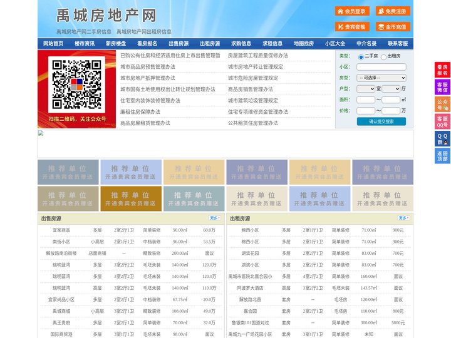The height and width of the screenshot is (338, 451).
Task: Click the 客服微信 purple sidebar icon
Action: coord(442,87)
